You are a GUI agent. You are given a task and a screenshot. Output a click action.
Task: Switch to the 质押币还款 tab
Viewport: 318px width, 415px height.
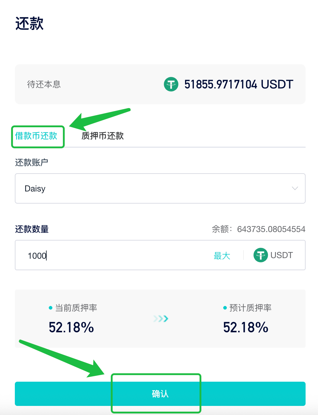pos(102,136)
